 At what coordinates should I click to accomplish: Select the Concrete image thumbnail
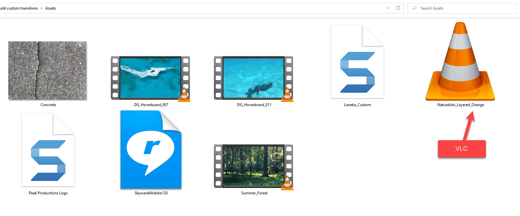(47, 70)
